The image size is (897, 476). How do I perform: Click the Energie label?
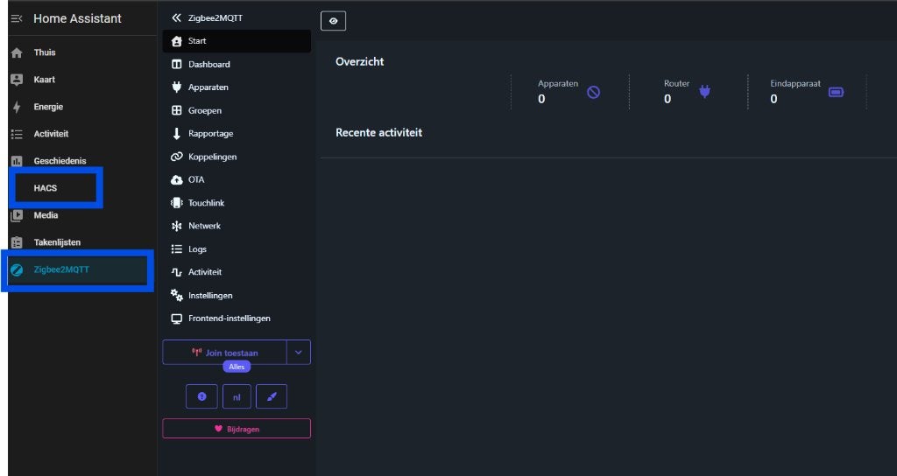click(49, 107)
